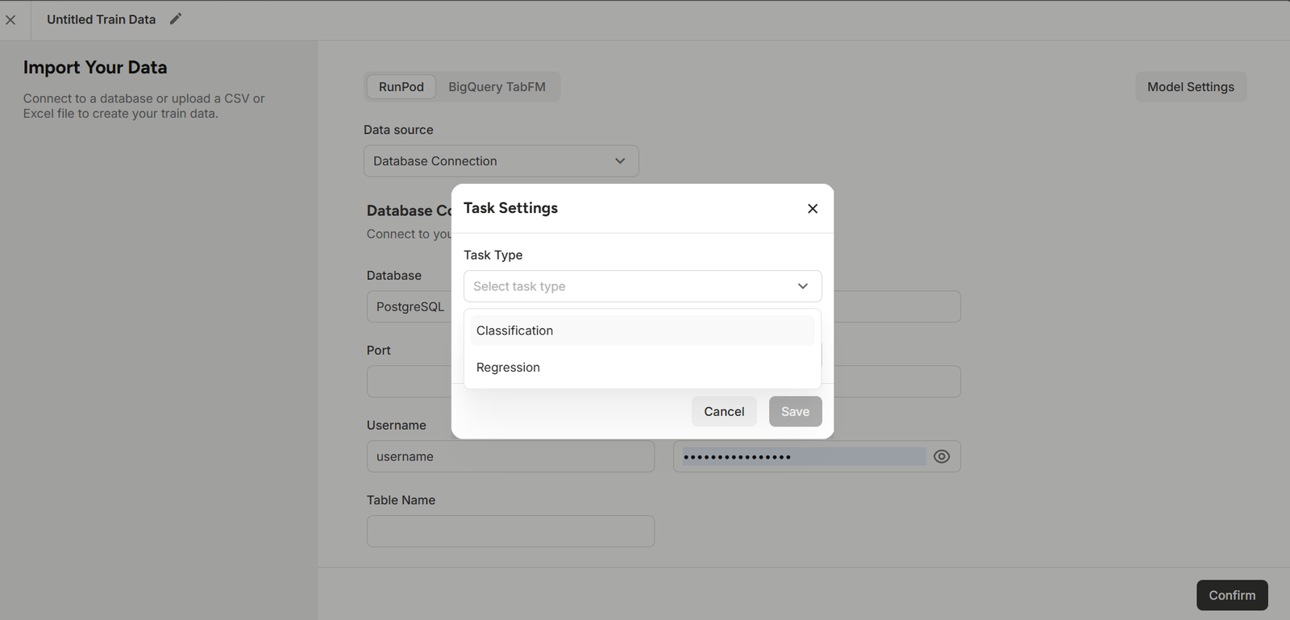Open the Select task type dropdown
The width and height of the screenshot is (1290, 620).
[x=643, y=286]
